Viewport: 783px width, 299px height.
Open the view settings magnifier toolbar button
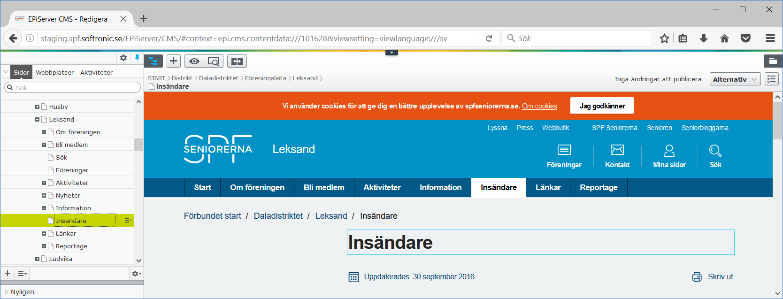click(214, 61)
